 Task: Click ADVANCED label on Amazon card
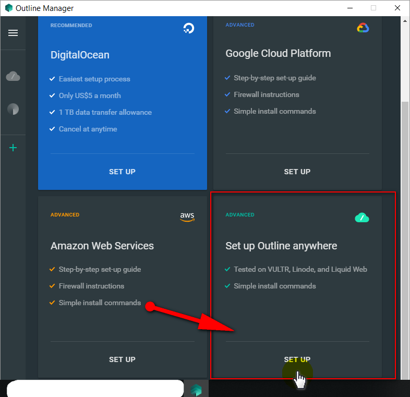pos(65,215)
